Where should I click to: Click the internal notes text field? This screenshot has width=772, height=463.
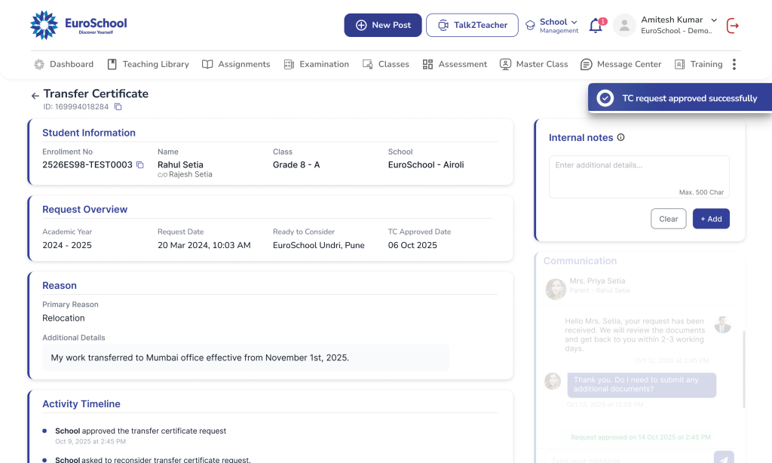pyautogui.click(x=639, y=172)
